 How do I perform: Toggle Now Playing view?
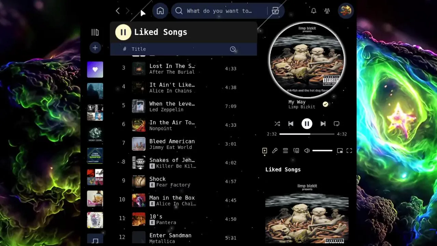(265, 151)
